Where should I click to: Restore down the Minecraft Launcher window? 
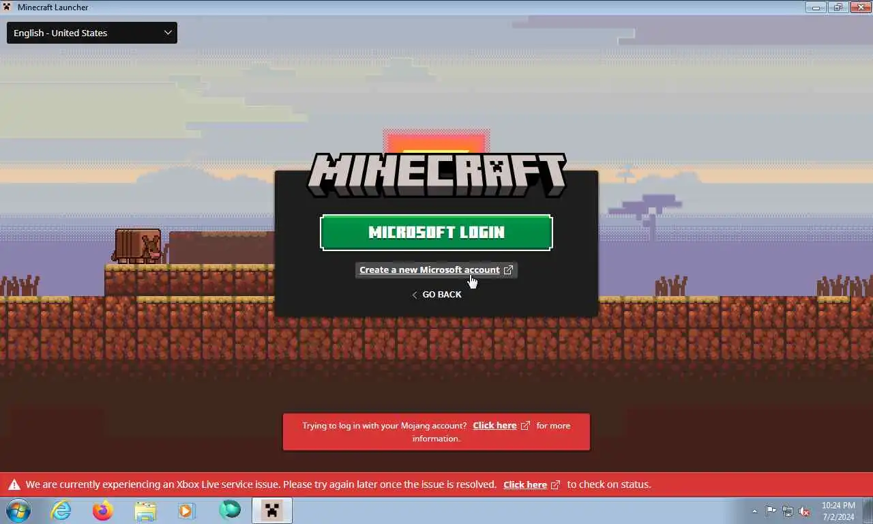pos(838,7)
